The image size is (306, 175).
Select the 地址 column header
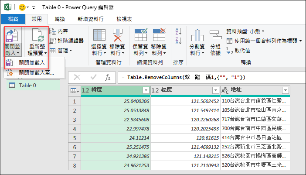[255, 90]
